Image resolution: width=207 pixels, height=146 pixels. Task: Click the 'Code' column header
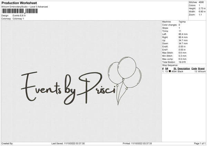coord(194,69)
